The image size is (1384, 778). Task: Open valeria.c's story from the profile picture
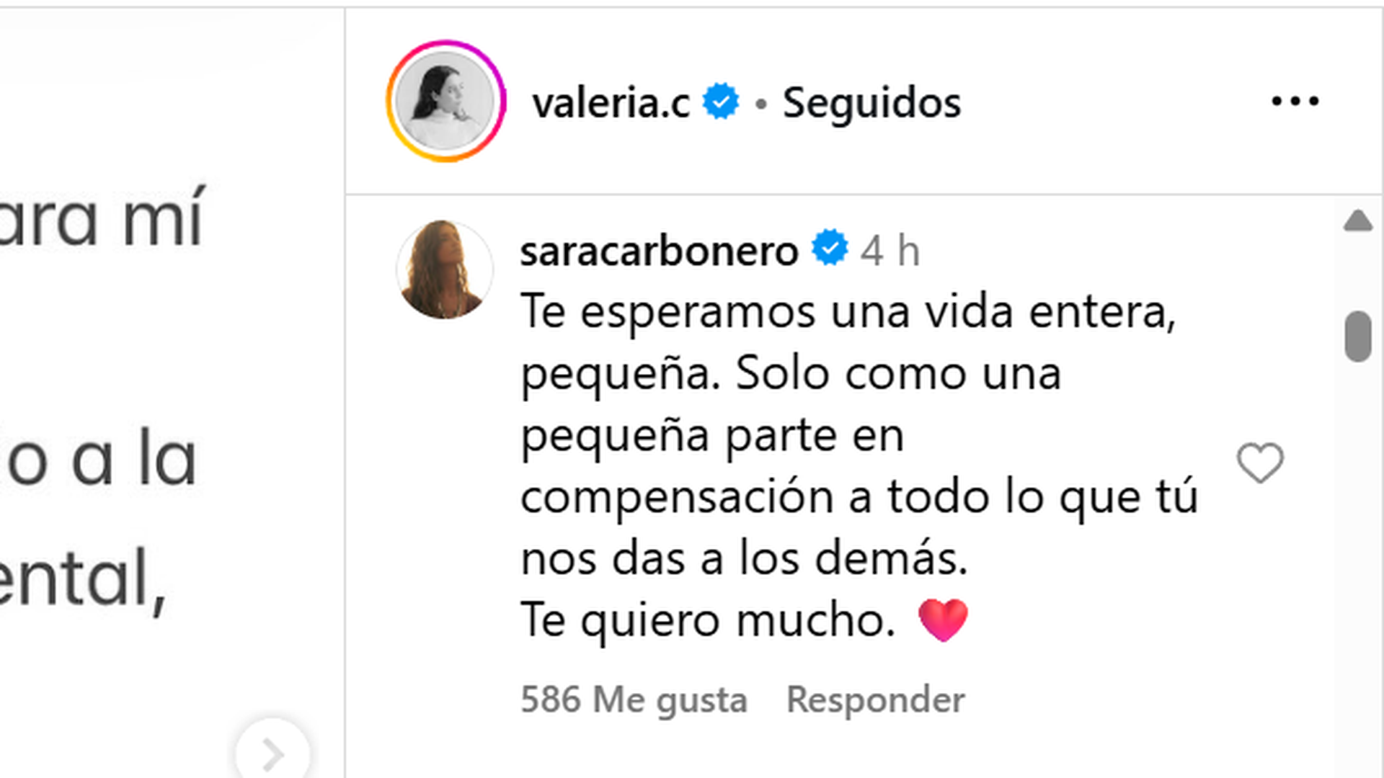(445, 101)
